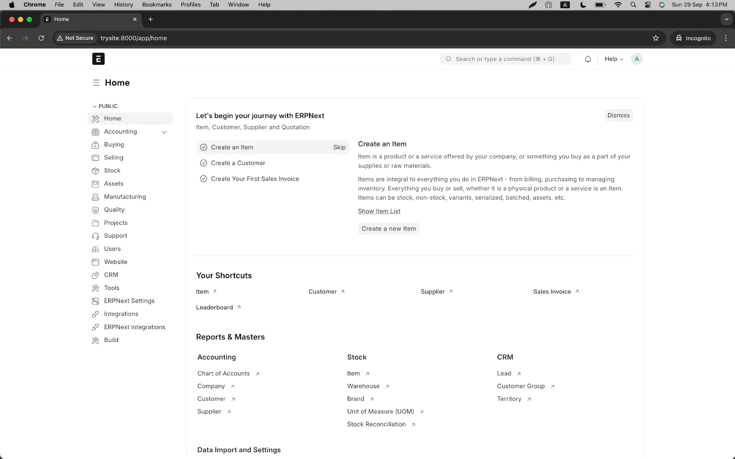
Task: Open Chrome tab list dropdown arrow
Action: (x=726, y=19)
